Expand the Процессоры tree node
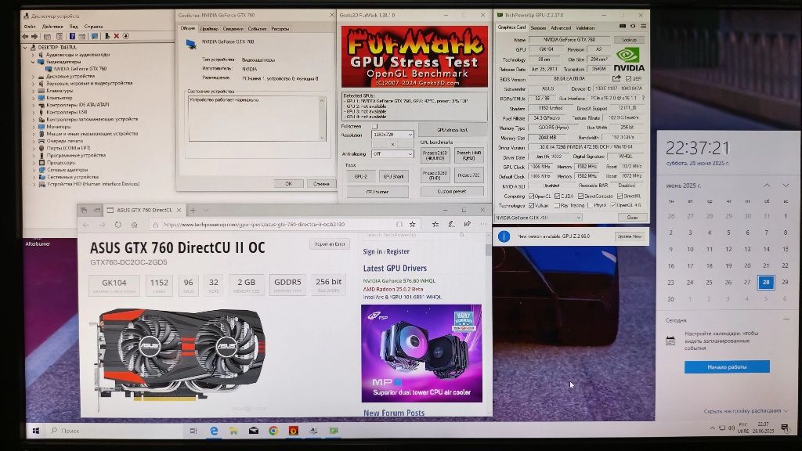Viewport: 802px width, 451px height. click(x=33, y=162)
